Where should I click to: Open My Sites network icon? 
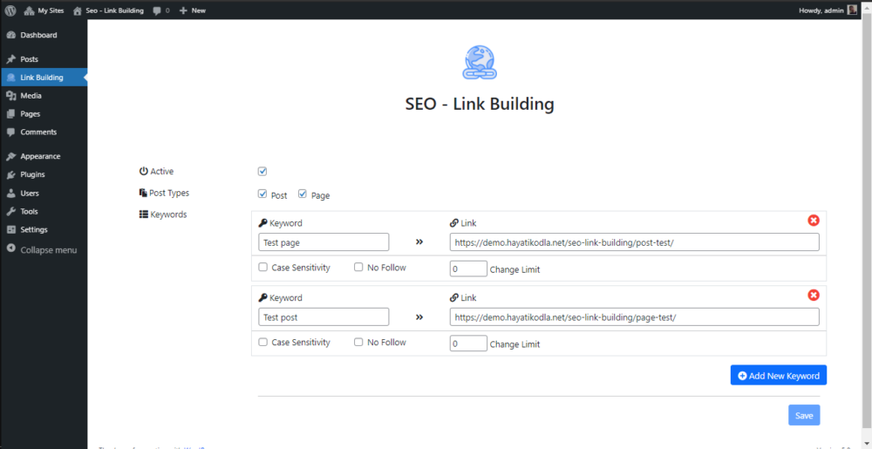pos(29,10)
